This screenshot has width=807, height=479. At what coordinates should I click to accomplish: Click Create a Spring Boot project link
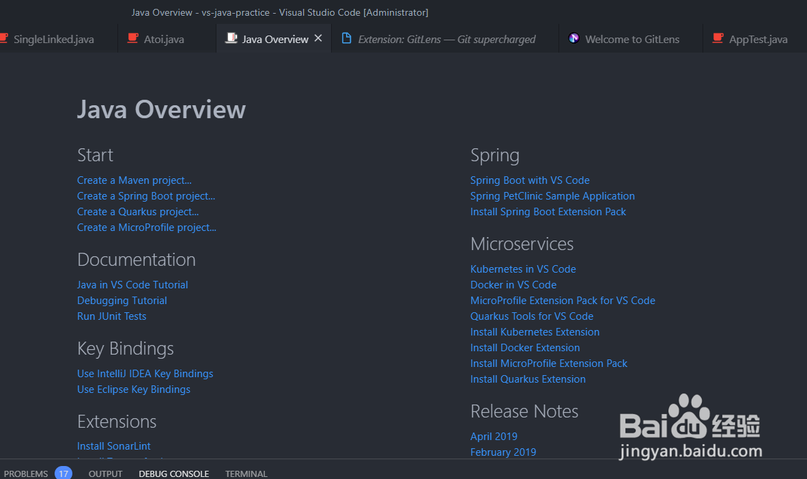(x=146, y=196)
